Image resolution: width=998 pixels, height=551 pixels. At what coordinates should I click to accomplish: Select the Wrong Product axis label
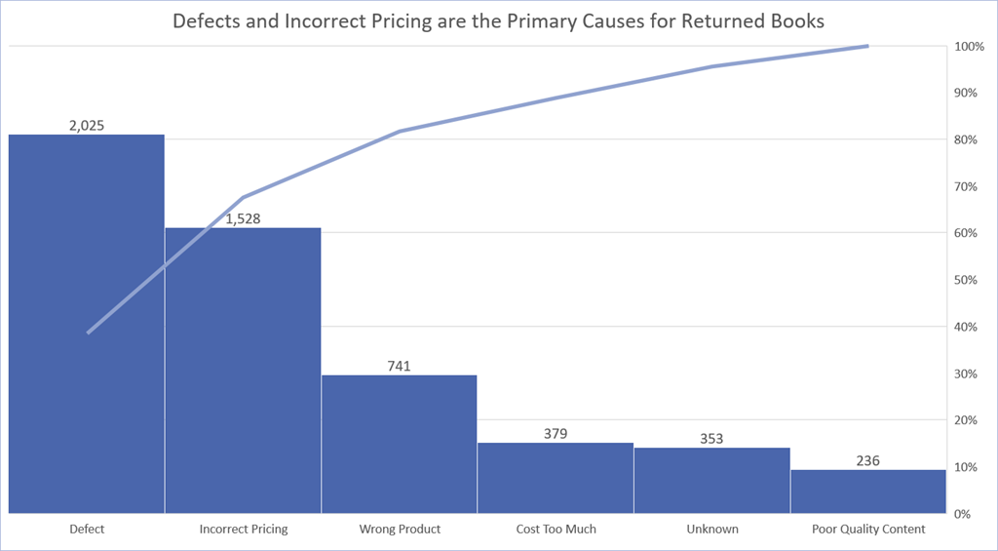tap(400, 529)
